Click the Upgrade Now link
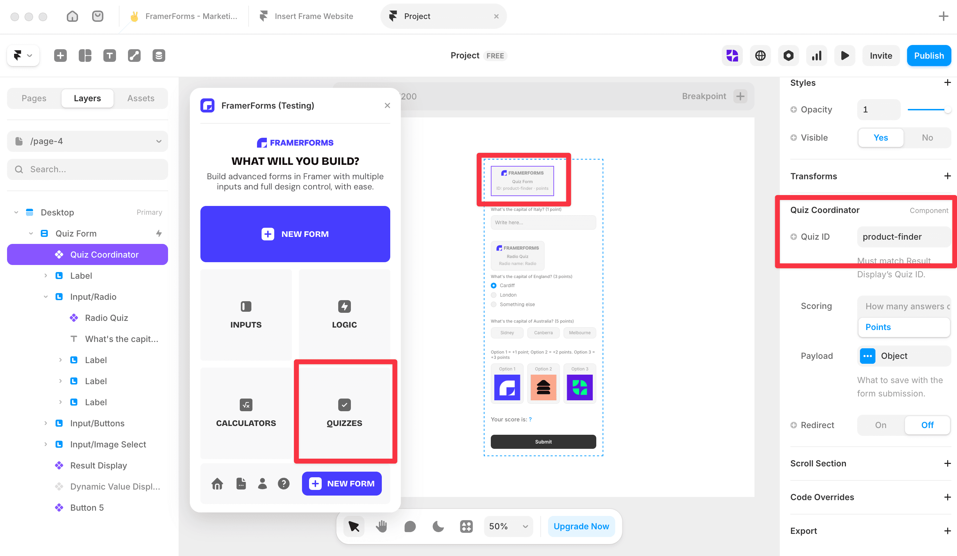This screenshot has height=556, width=957. pos(582,526)
